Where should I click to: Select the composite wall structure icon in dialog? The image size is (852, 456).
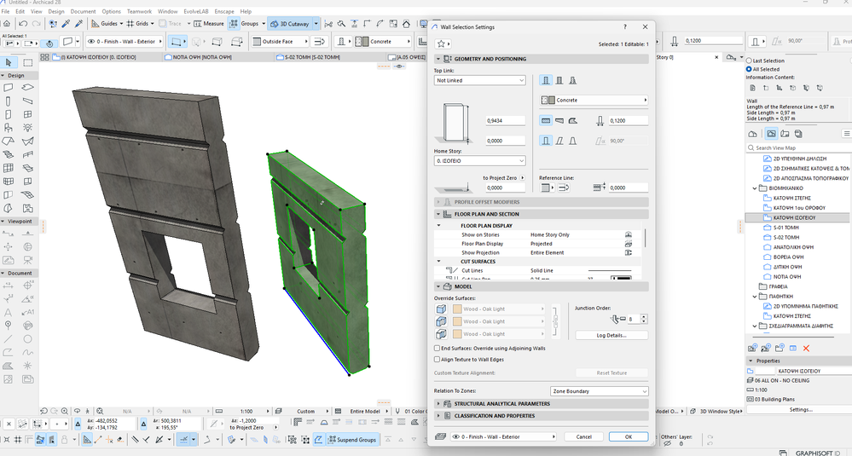559,80
